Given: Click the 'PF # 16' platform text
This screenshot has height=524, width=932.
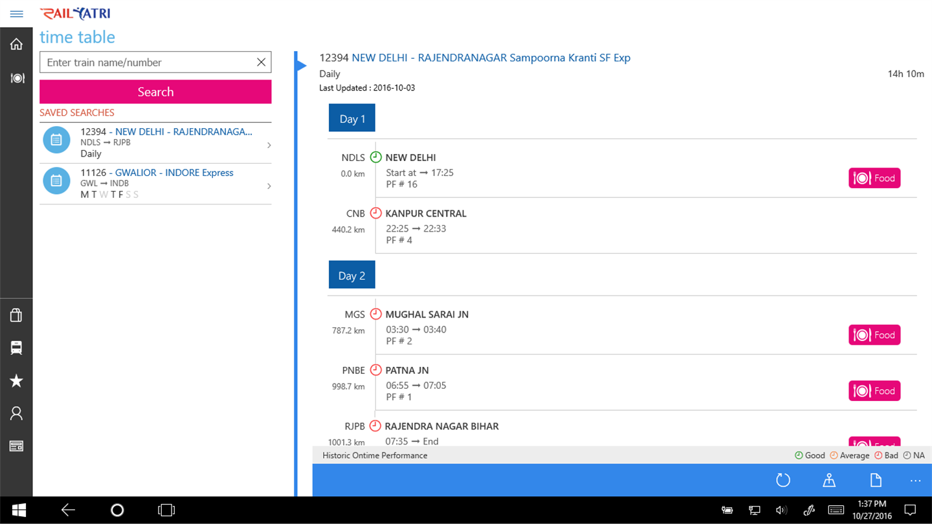Looking at the screenshot, I should (x=402, y=184).
